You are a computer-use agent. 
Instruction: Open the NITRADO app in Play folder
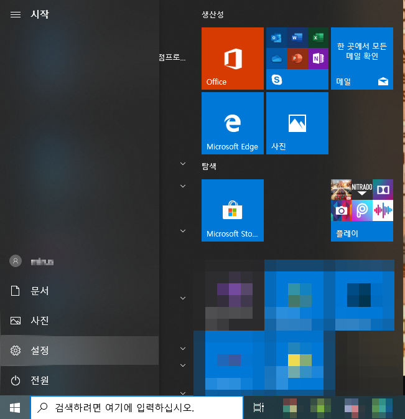pyautogui.click(x=361, y=189)
